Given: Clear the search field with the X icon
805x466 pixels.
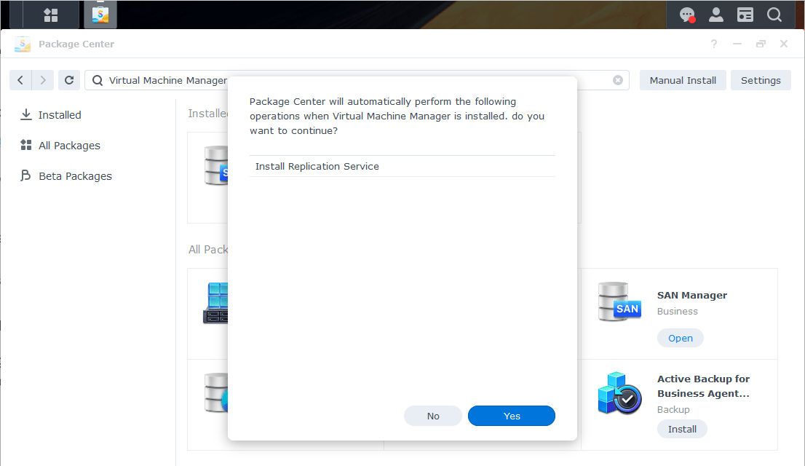Looking at the screenshot, I should tap(618, 80).
